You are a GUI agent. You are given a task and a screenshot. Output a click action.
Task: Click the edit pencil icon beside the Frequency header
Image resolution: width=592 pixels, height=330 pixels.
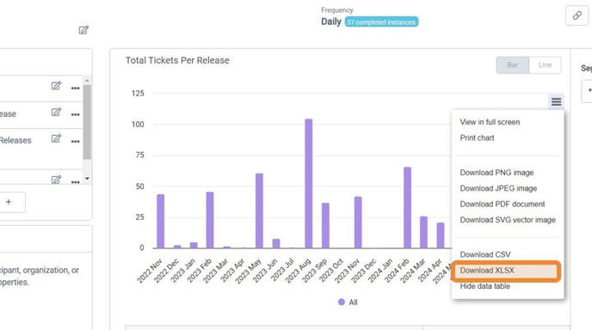(x=83, y=30)
